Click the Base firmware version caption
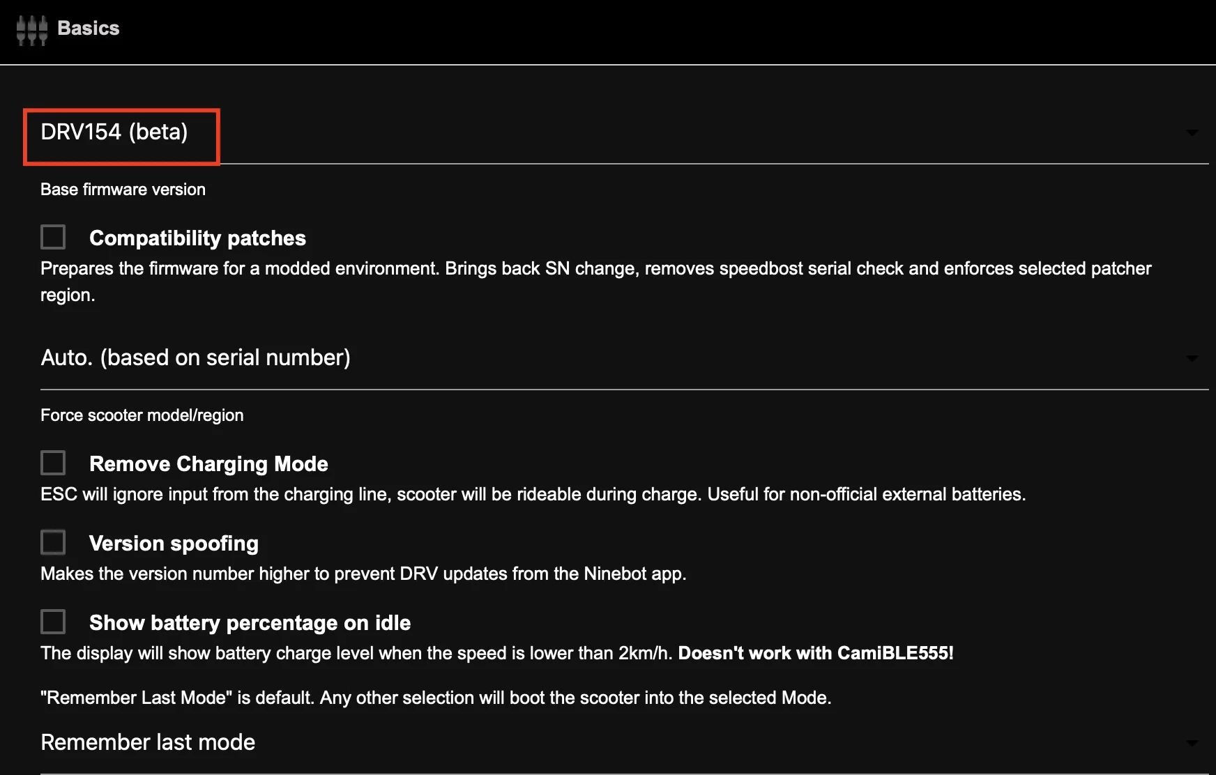This screenshot has width=1216, height=775. click(123, 189)
